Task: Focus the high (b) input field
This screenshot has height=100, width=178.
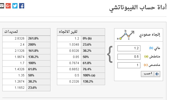Action: pyautogui.click(x=129, y=48)
